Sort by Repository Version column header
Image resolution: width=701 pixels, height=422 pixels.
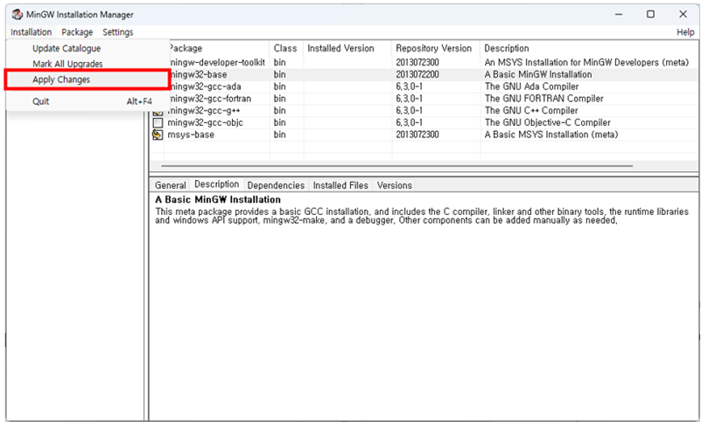436,48
